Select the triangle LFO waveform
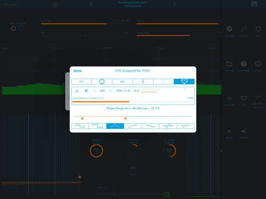Viewport: 266px width, 199px height. (115, 126)
